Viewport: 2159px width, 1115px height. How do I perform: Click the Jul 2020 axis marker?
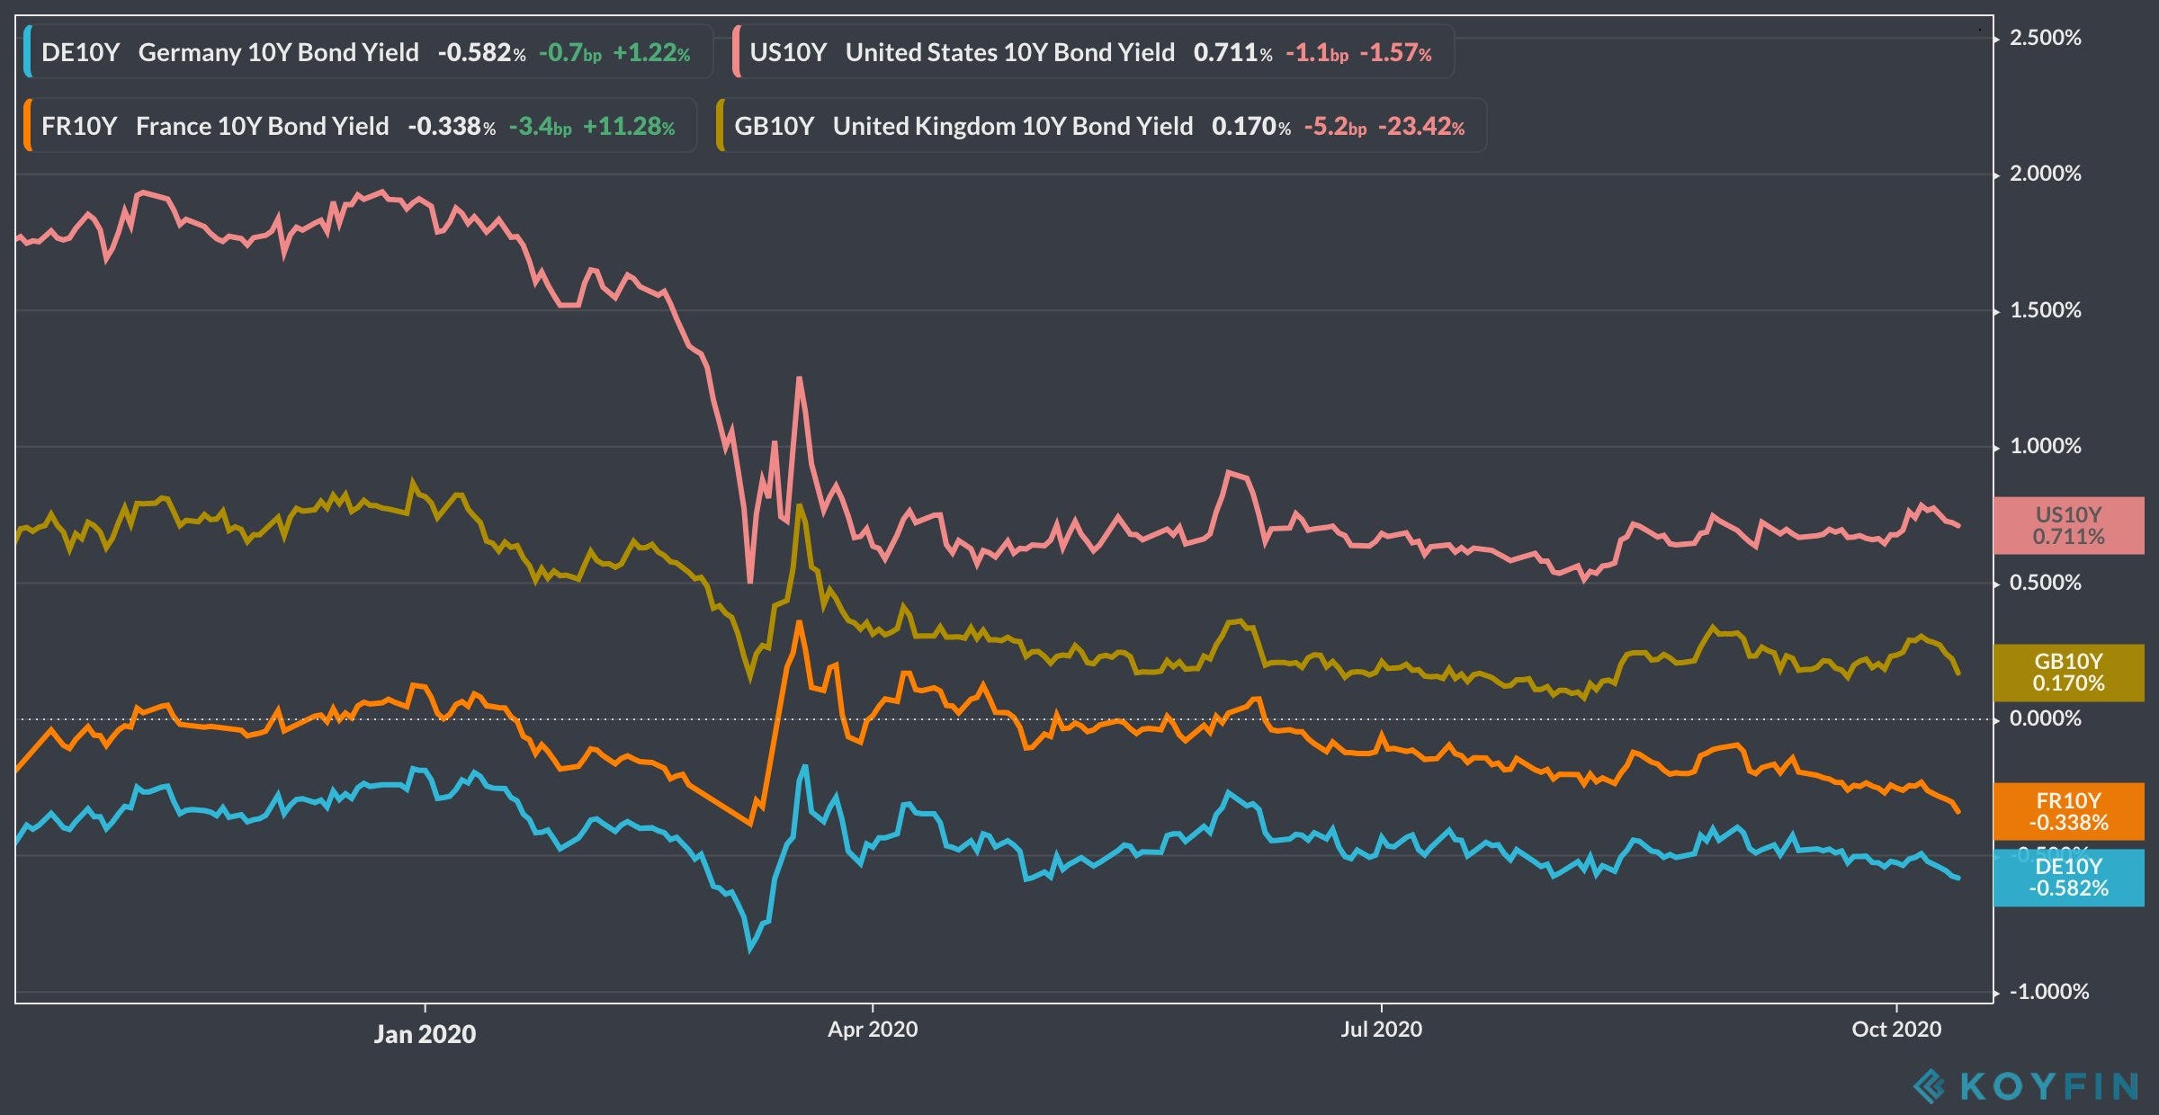pyautogui.click(x=1381, y=1030)
